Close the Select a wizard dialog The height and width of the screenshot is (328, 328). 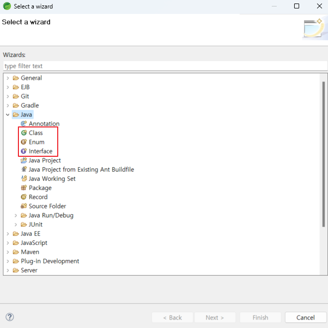(x=320, y=6)
